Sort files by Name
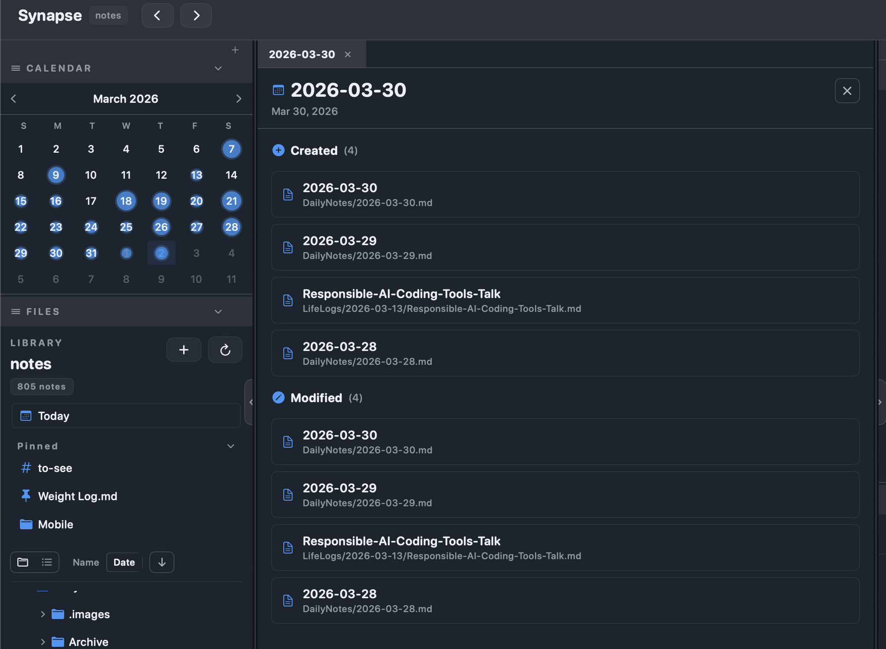This screenshot has width=886, height=649. [x=86, y=562]
